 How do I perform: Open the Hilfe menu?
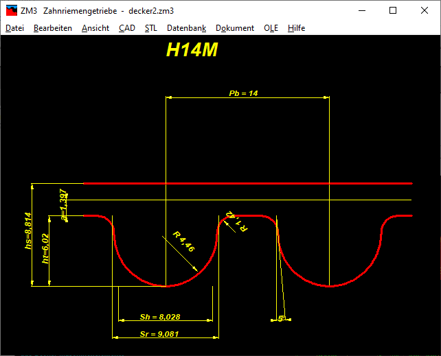(x=296, y=28)
